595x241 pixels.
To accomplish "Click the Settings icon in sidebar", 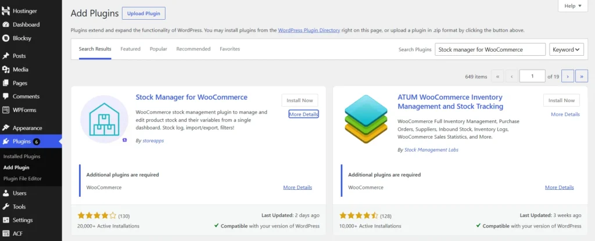I will (x=6, y=220).
